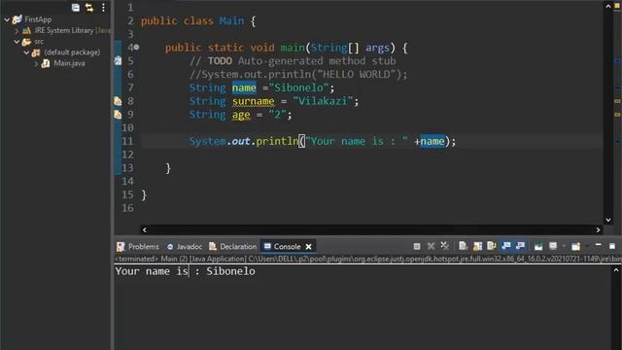Clear the Console output
The image size is (622, 350).
coord(463,246)
